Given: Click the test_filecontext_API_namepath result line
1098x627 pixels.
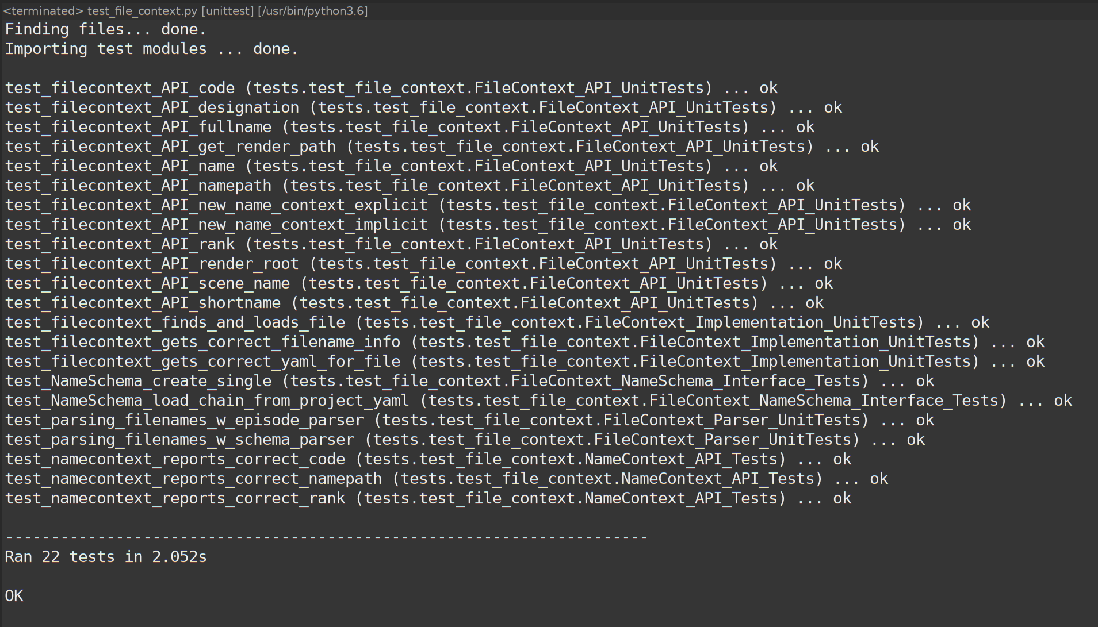Looking at the screenshot, I should click(x=410, y=186).
